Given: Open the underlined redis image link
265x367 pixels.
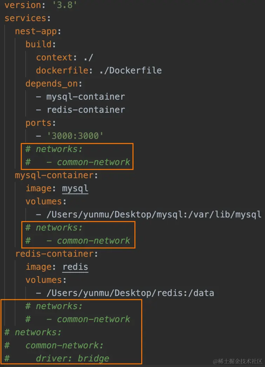Looking at the screenshot, I should 75,267.
